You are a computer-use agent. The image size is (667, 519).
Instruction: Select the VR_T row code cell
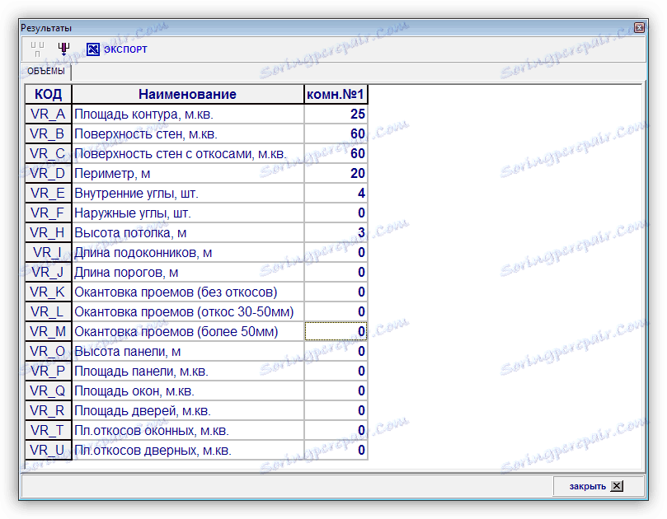click(48, 431)
